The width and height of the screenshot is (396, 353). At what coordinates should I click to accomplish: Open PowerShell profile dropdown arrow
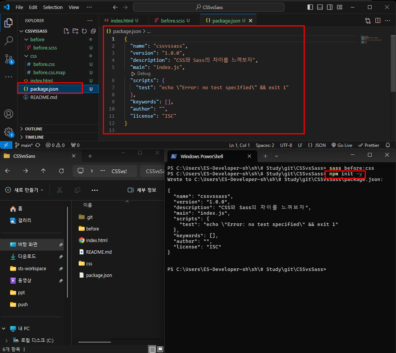click(x=276, y=156)
